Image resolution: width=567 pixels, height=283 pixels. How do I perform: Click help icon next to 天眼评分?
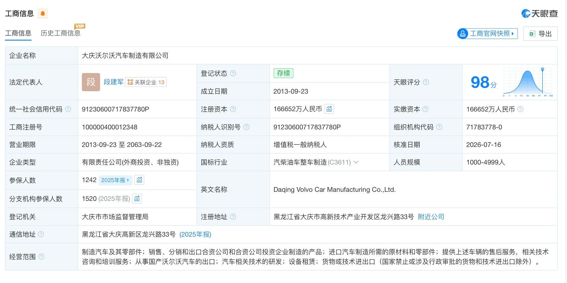point(426,82)
